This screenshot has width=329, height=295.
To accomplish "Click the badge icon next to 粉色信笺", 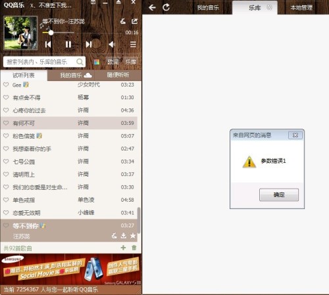I will (39, 136).
